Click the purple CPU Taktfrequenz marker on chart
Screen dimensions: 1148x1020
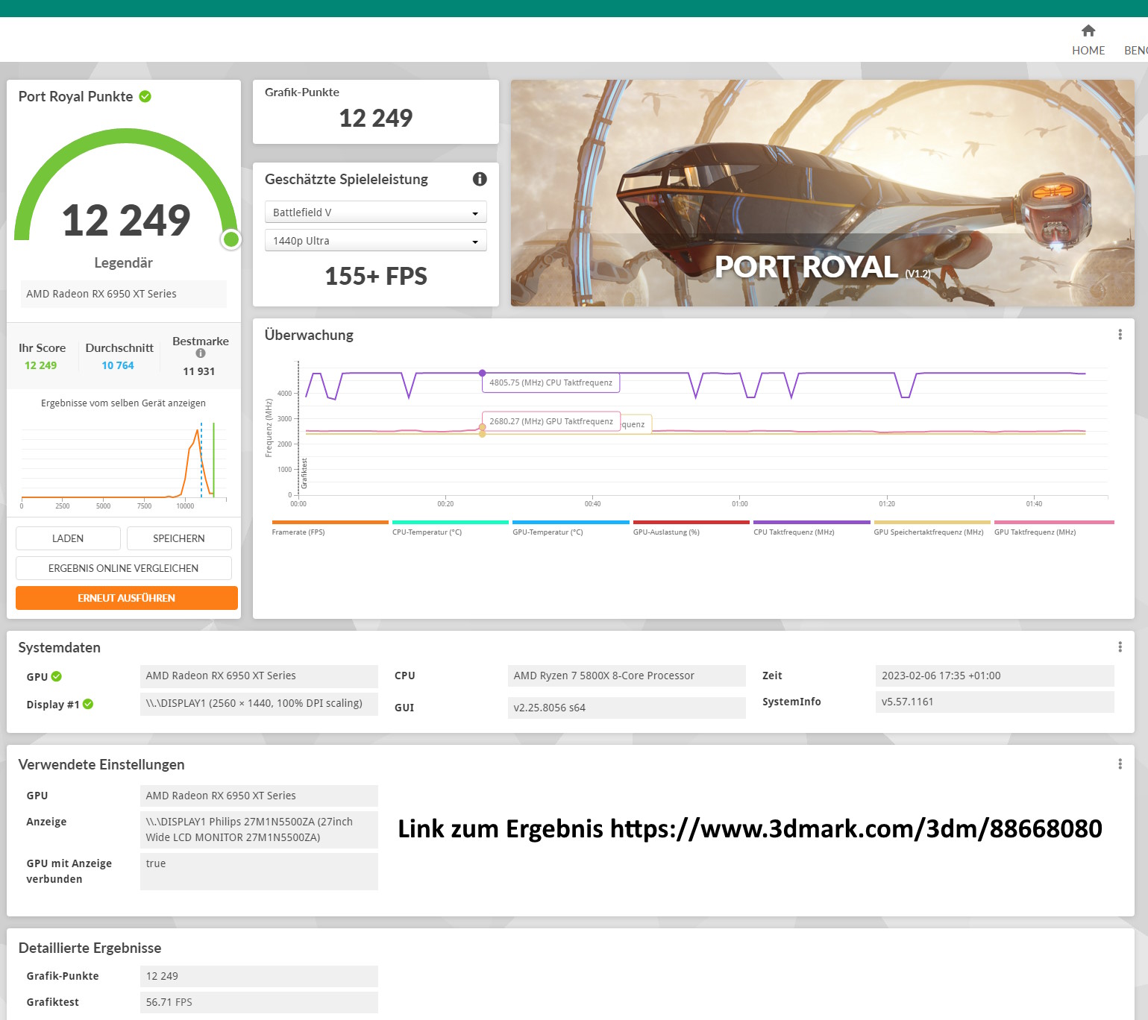pos(483,373)
